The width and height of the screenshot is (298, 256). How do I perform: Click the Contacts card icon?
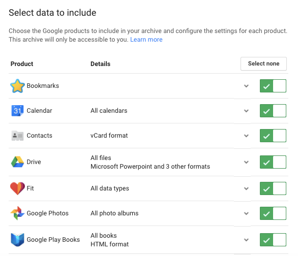[17, 136]
